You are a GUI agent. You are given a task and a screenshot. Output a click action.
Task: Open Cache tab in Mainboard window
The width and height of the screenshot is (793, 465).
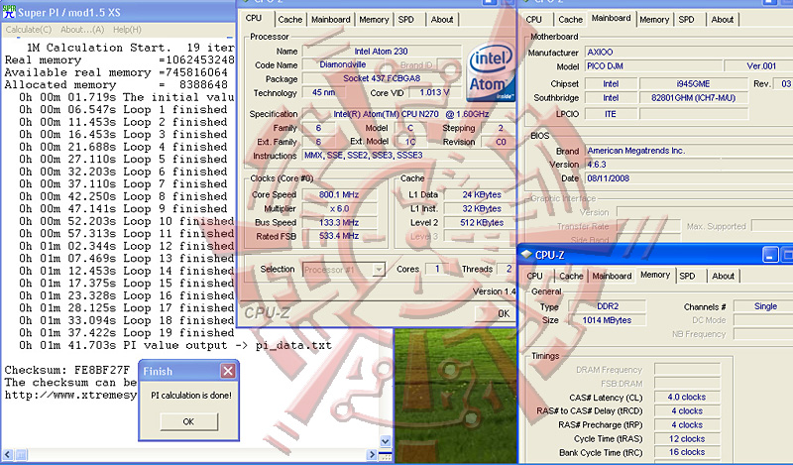[x=571, y=19]
